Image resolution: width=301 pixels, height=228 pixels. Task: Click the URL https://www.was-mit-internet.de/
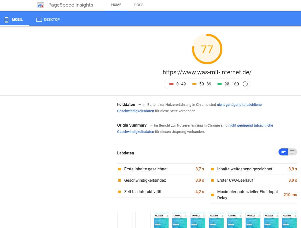click(207, 72)
